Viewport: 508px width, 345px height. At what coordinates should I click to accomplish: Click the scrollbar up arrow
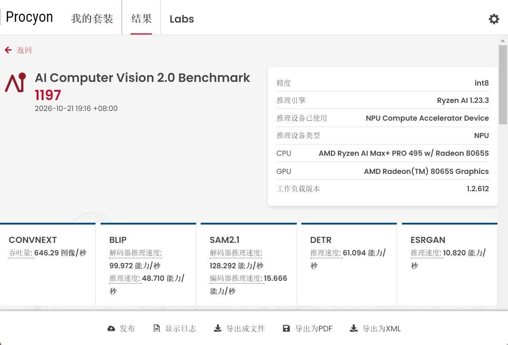pos(503,41)
